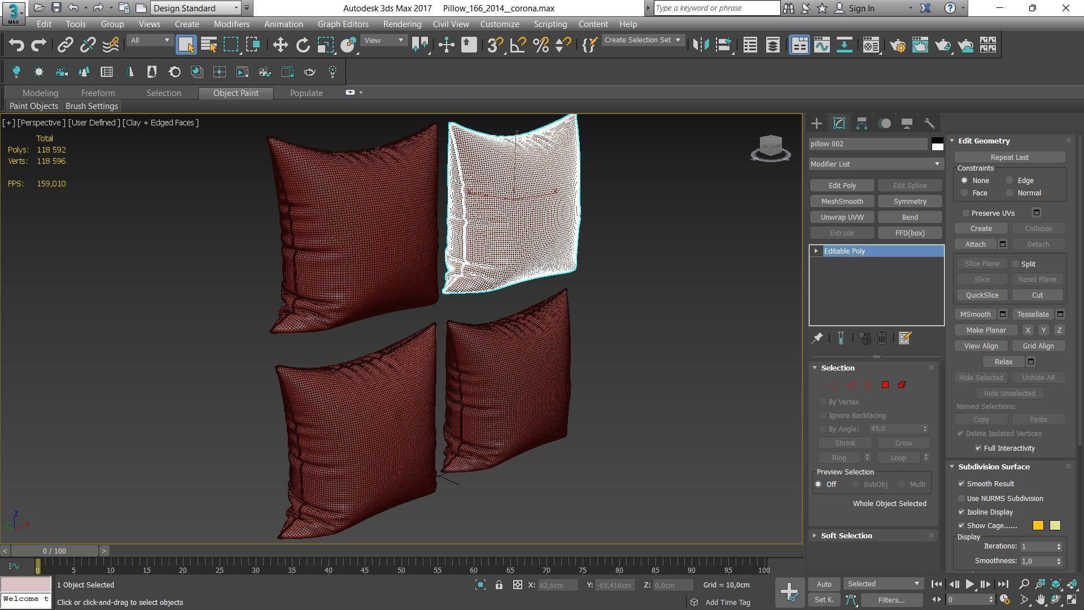
Task: Open the reference coordinate View dropdown
Action: coord(384,41)
